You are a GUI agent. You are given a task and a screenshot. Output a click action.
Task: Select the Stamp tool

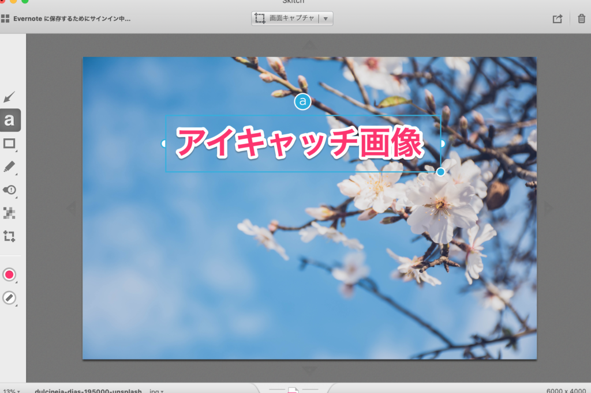[9, 190]
